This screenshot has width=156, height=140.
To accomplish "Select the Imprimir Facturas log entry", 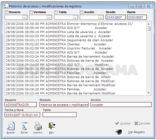I will pyautogui.click(x=76, y=48).
